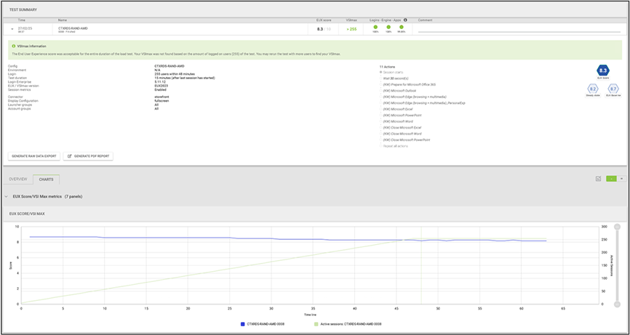Viewport: 630px width, 335px height.
Task: Click the green button near chart toolbar
Action: [x=612, y=179]
